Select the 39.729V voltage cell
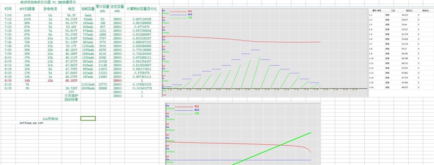This screenshot has width=434, height=165. tap(71, 88)
